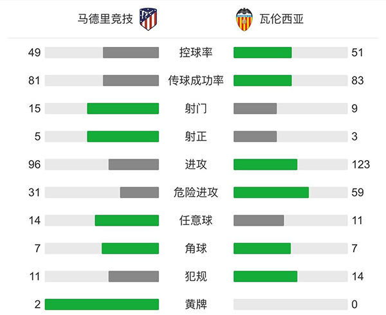The image size is (386, 315).
Task: Select the 马德里竞技 team name
Action: click(106, 19)
